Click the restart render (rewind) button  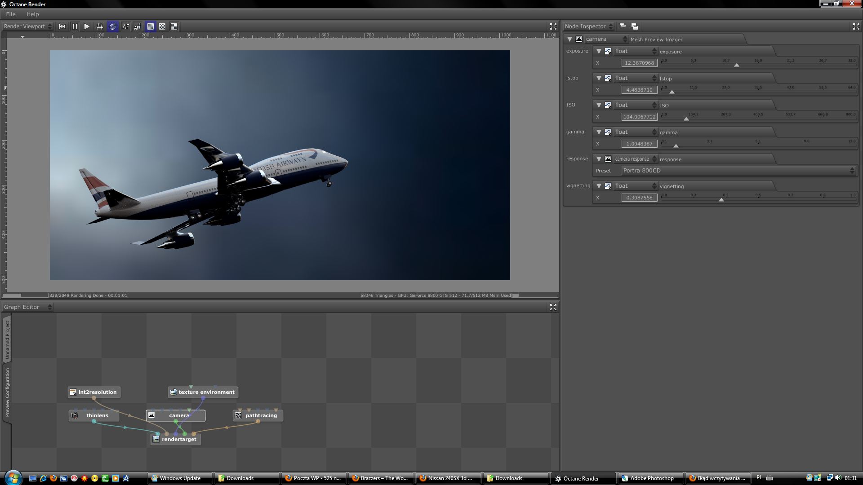tap(62, 26)
